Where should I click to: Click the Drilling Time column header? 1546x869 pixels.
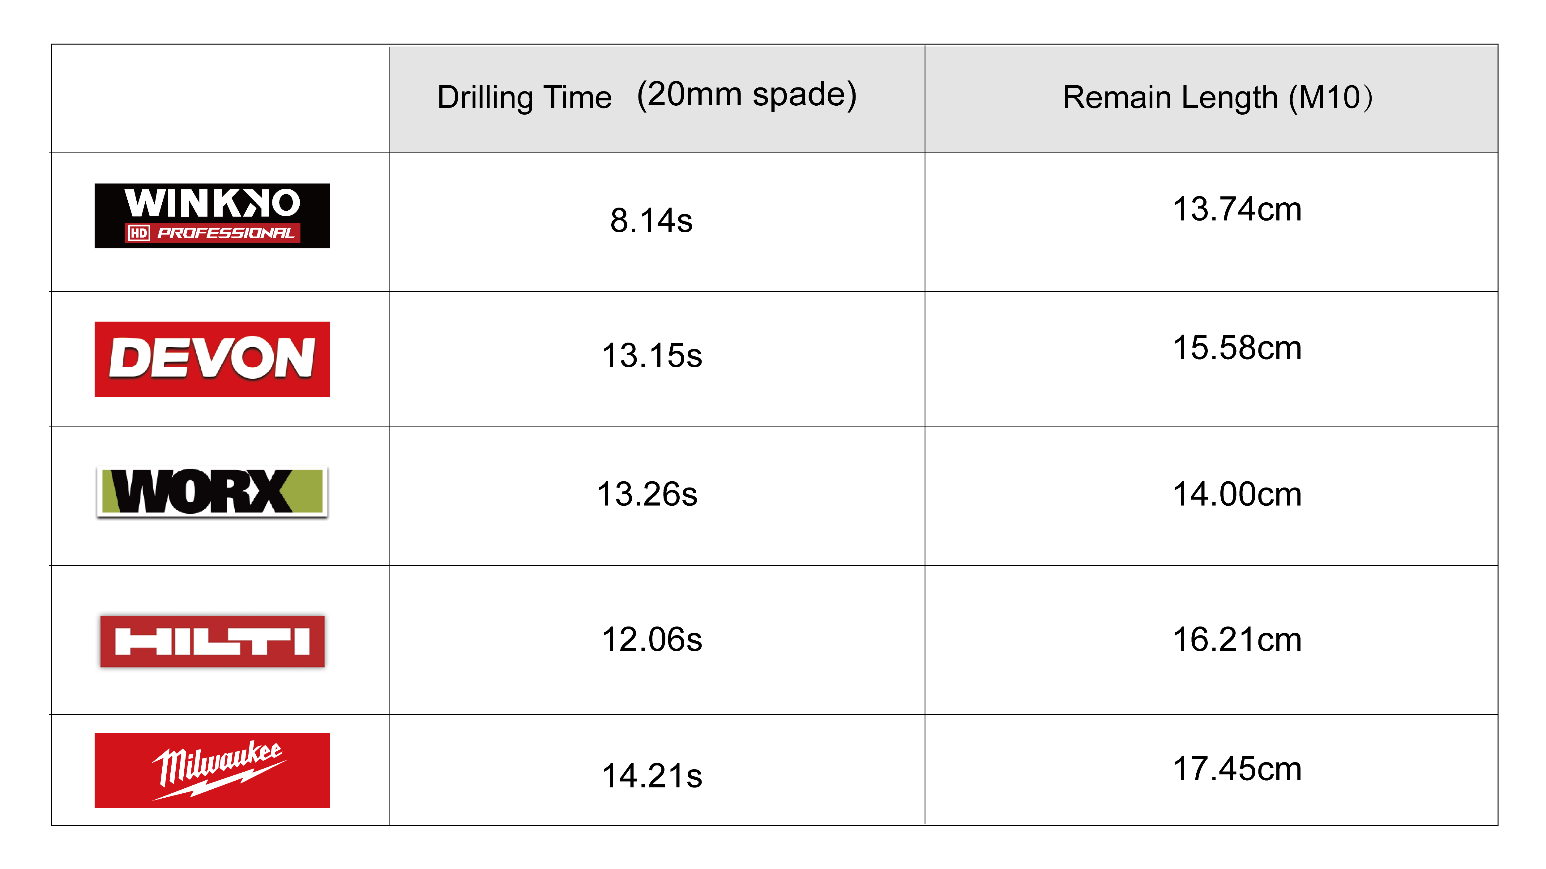(657, 99)
